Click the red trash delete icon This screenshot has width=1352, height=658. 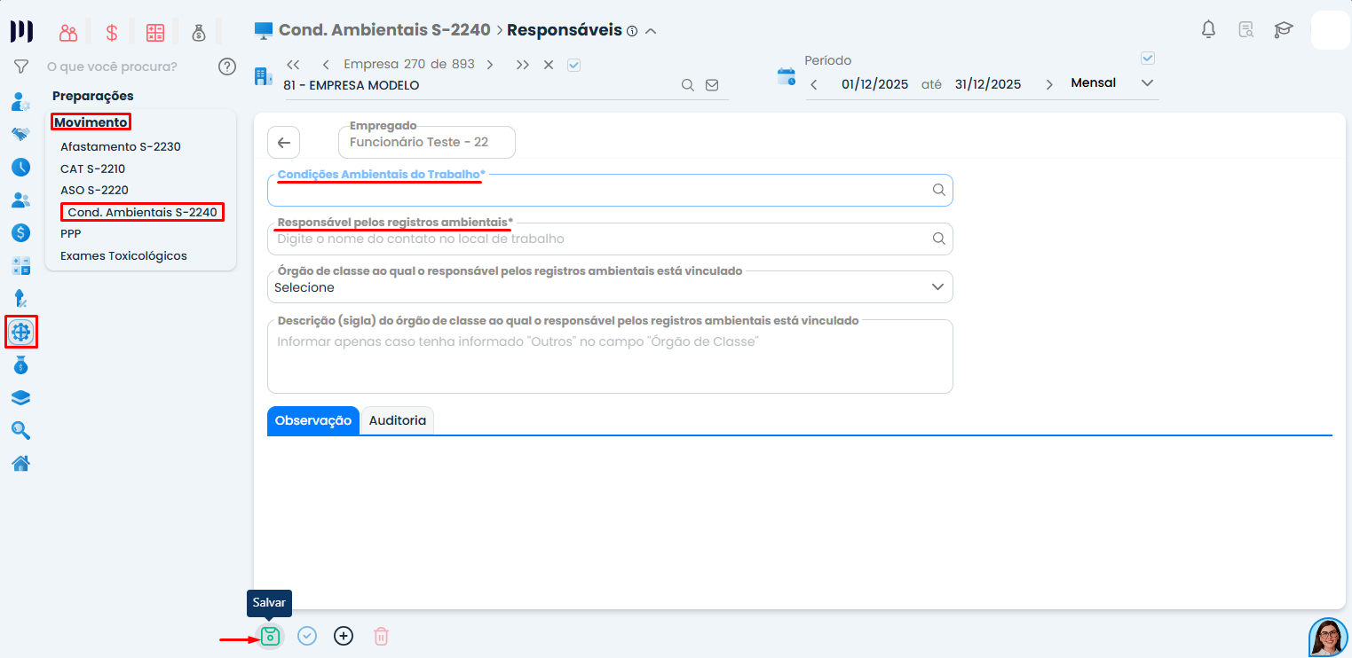[x=381, y=636]
